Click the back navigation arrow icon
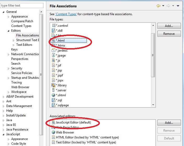This screenshot has width=184, height=146. (158, 6)
